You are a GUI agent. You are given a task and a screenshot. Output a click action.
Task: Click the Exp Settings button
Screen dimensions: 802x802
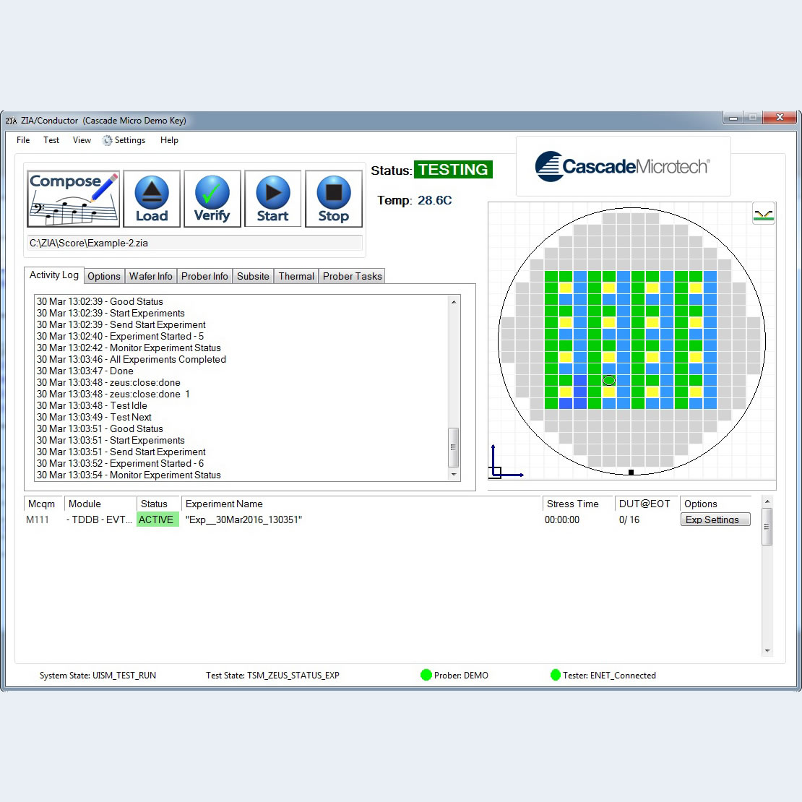coord(715,519)
